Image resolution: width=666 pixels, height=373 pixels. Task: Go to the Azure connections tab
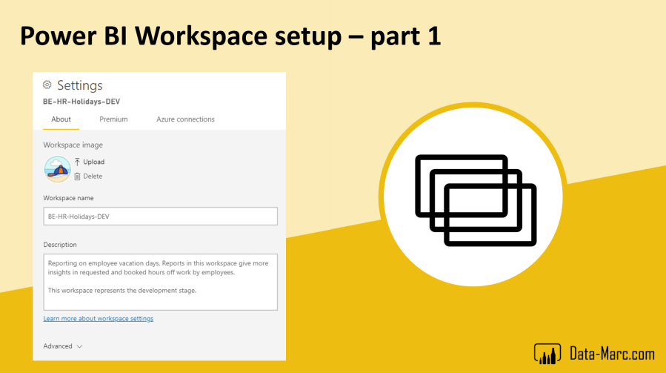click(185, 119)
